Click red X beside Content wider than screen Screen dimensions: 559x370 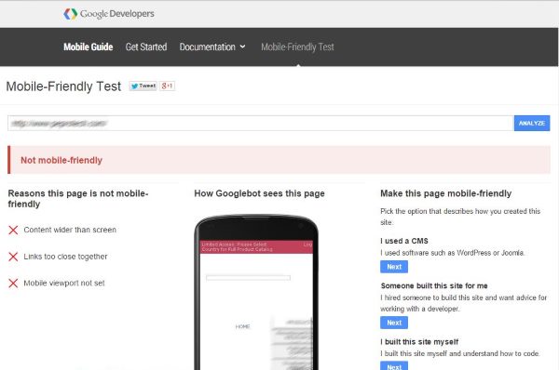pos(13,230)
